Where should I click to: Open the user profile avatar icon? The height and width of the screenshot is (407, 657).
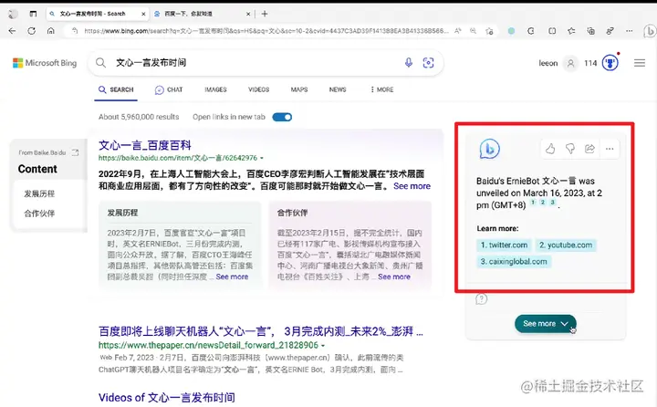(570, 63)
